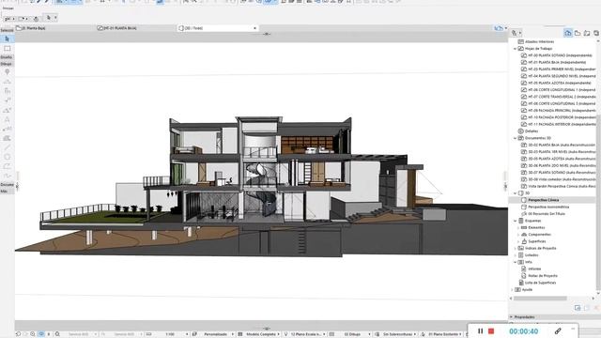Open the 01 Plano Existente renovation filter

(x=442, y=334)
